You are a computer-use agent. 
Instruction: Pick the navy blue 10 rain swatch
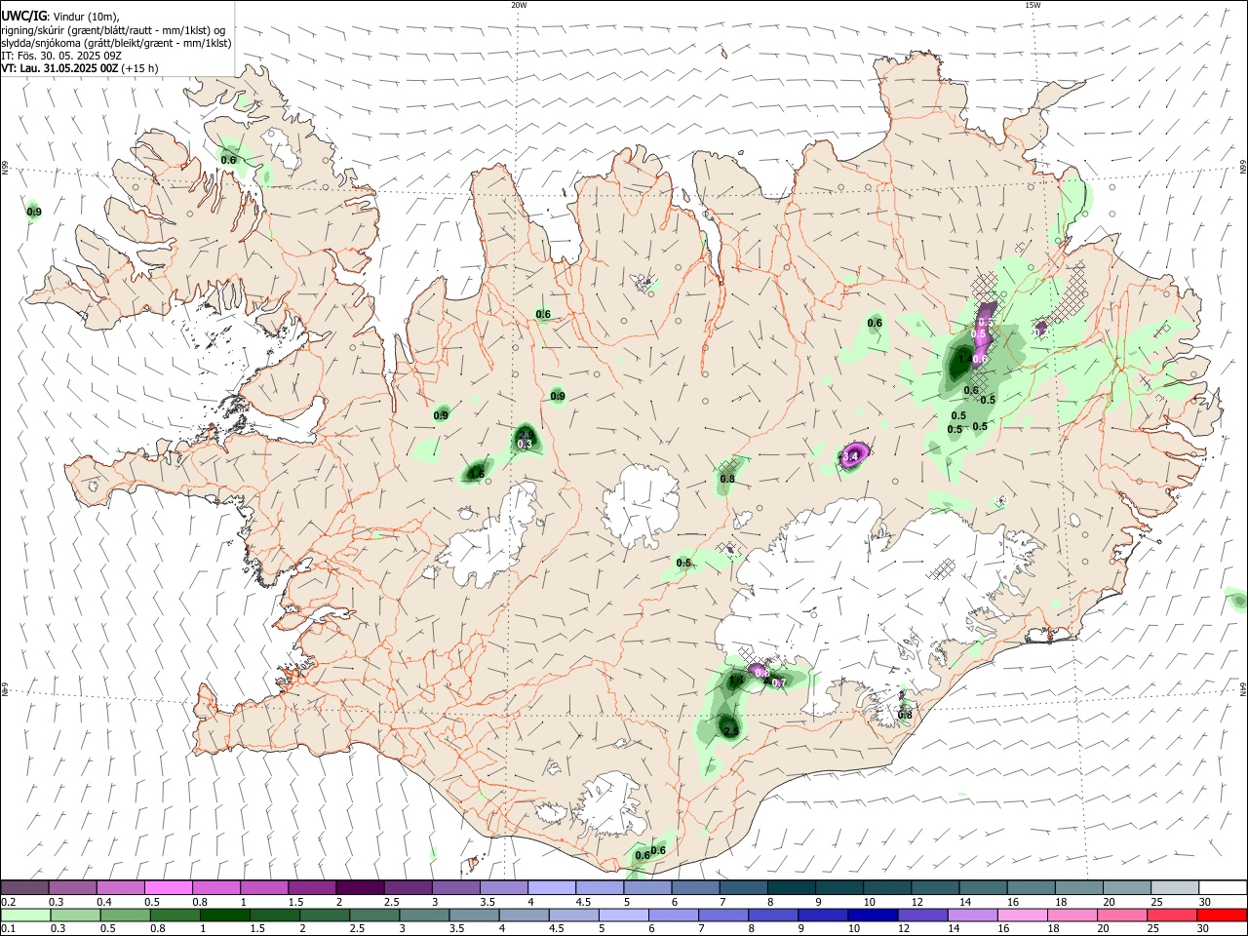pos(872,915)
